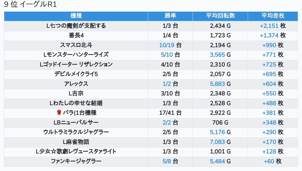302x171 pixels.
Task: Click the ファンキージャグラー machine name
Action: (76, 161)
